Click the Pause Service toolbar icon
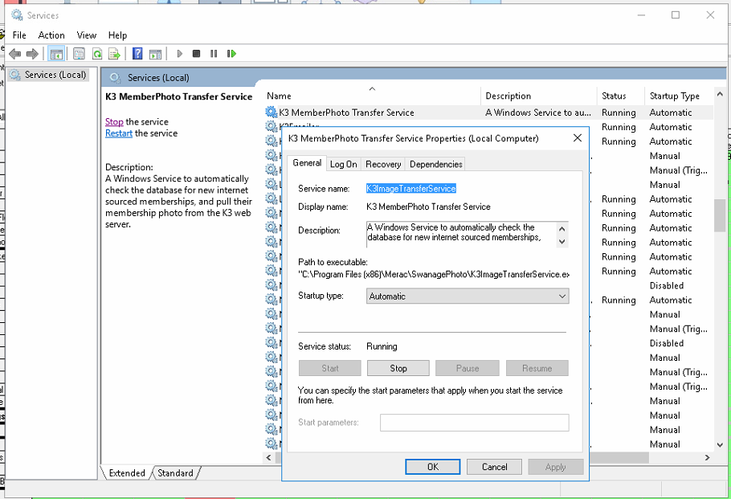The image size is (731, 499). (214, 54)
